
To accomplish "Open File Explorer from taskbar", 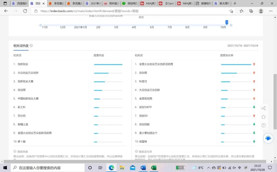I will click(122, 168).
